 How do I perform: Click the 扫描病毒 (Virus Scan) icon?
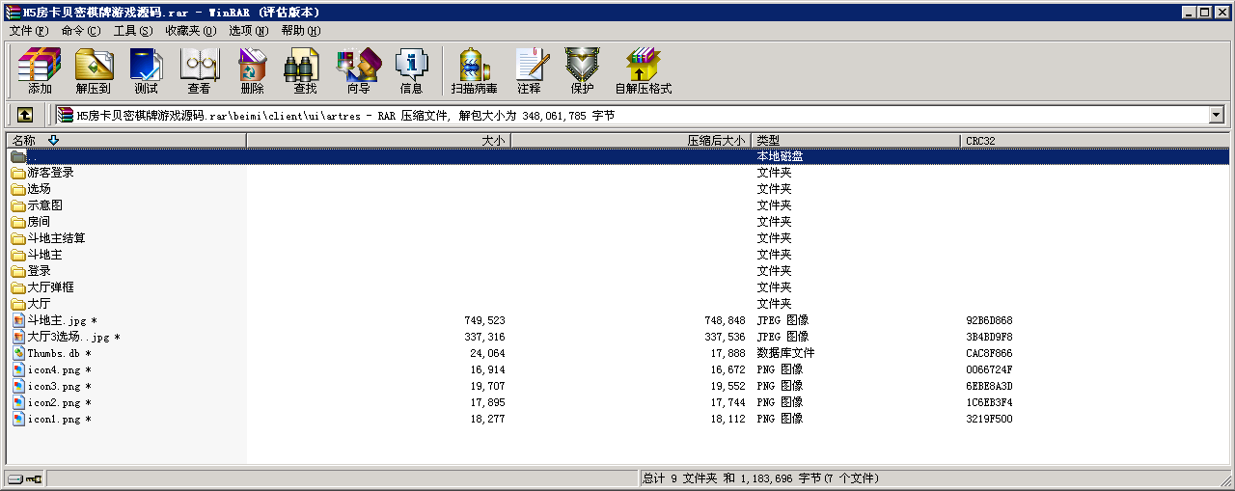(x=474, y=71)
